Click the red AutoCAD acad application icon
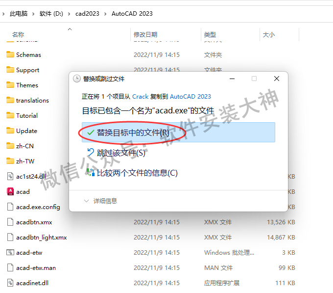This screenshot has width=333, height=293. point(10,191)
